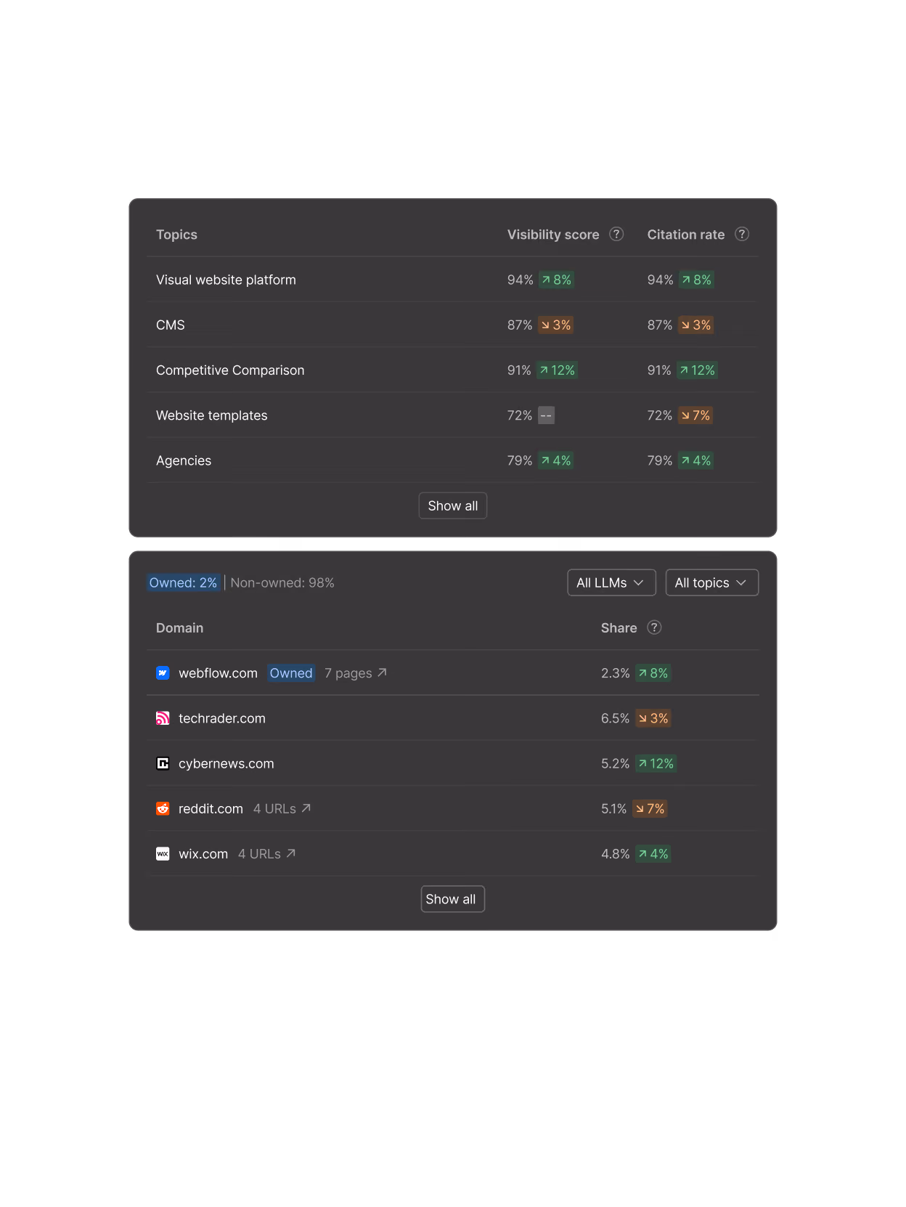Open webflow.com 7 pages link

pyautogui.click(x=356, y=673)
